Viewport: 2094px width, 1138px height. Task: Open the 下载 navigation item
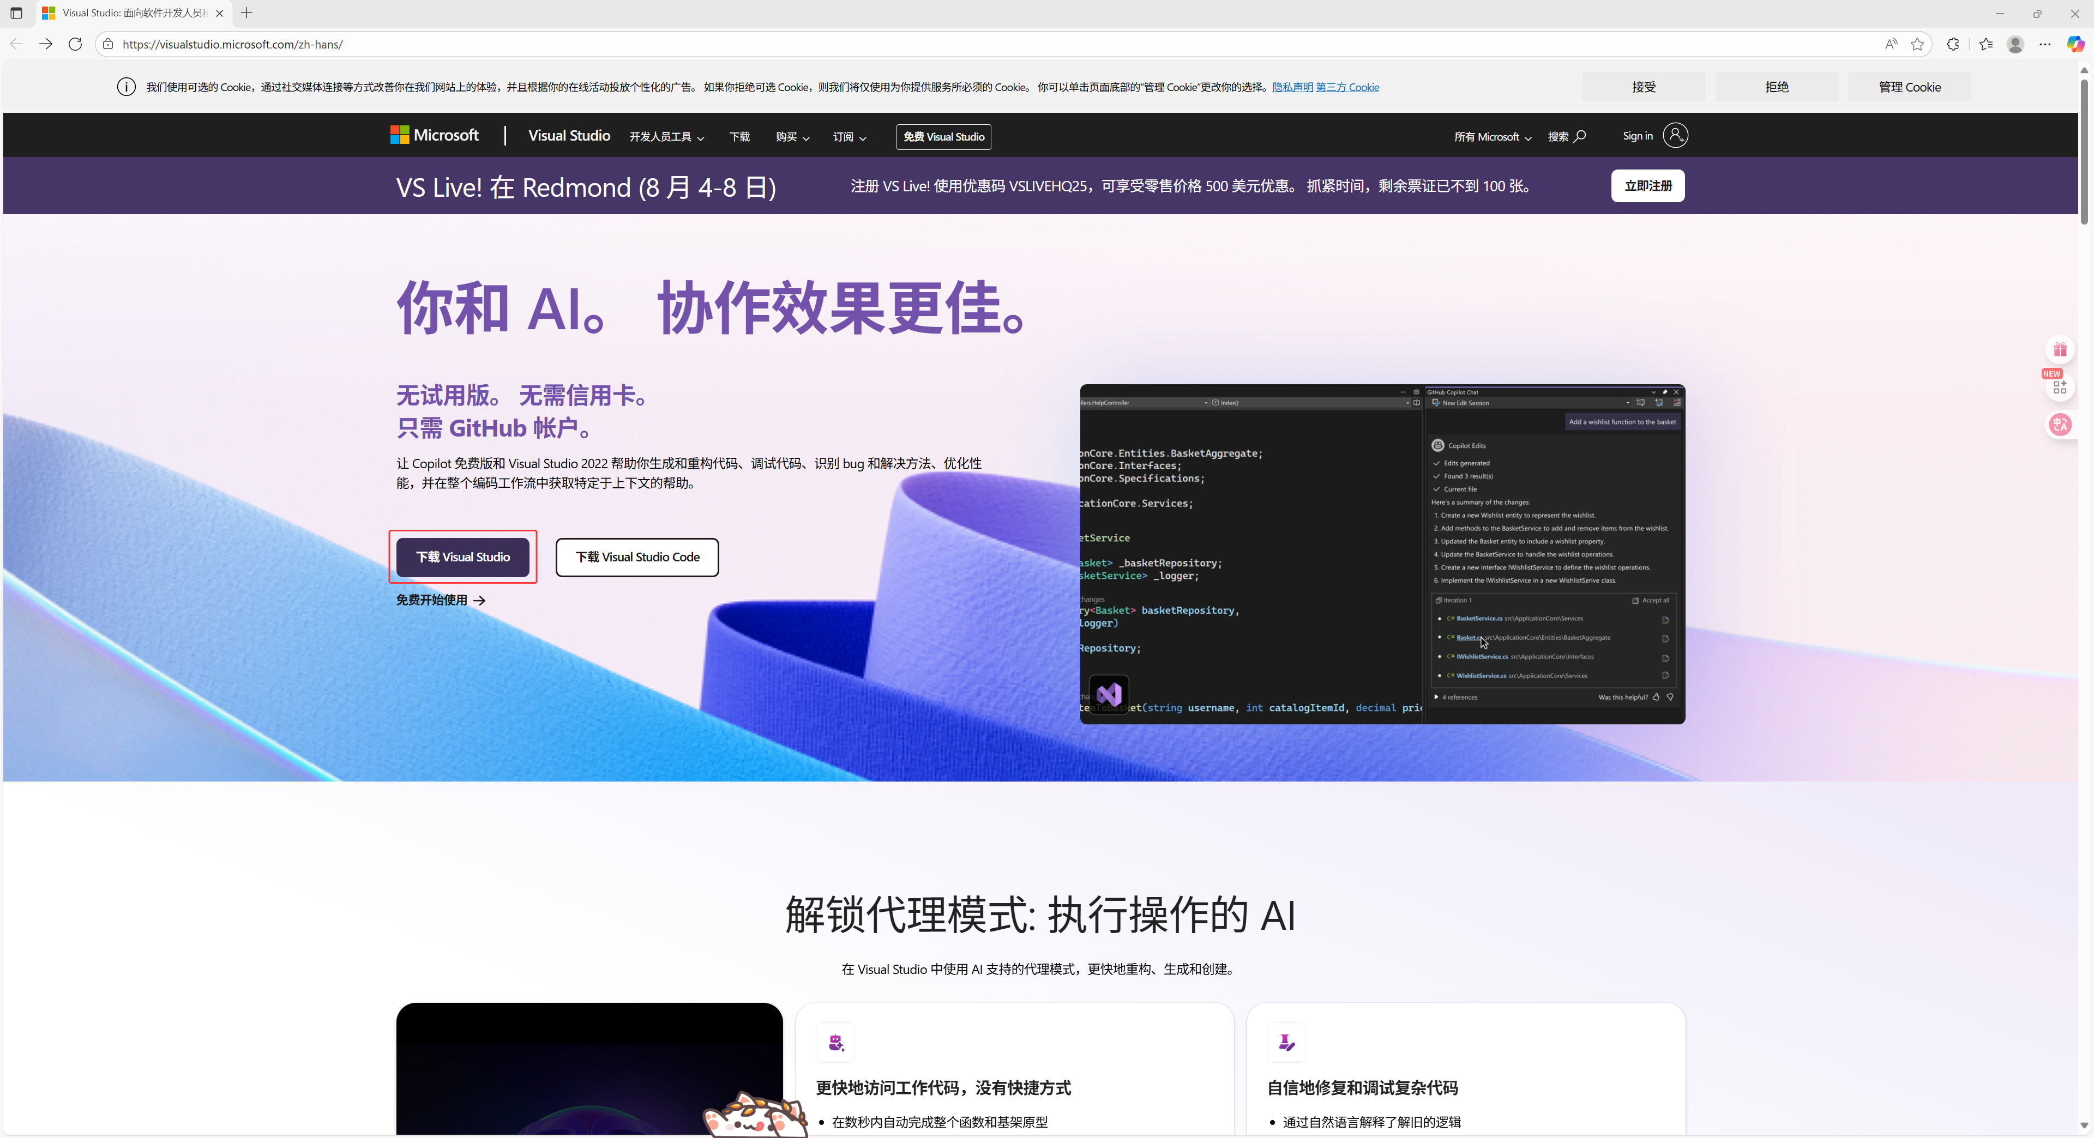tap(740, 136)
